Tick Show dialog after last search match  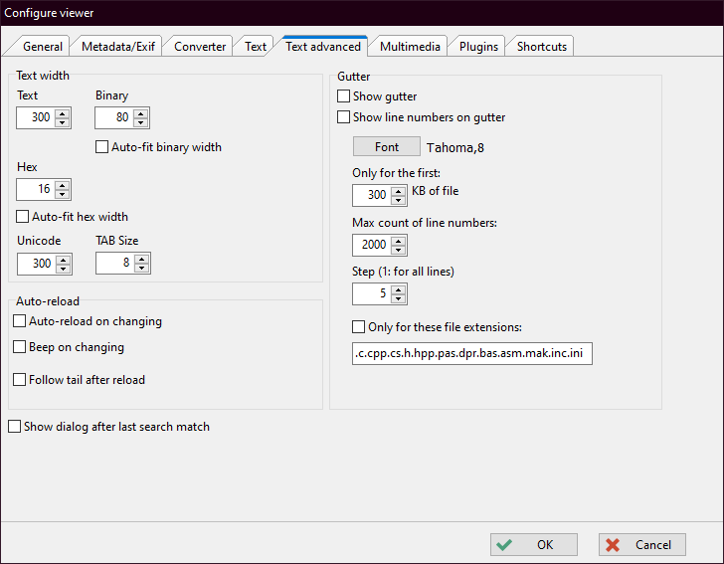click(x=14, y=427)
